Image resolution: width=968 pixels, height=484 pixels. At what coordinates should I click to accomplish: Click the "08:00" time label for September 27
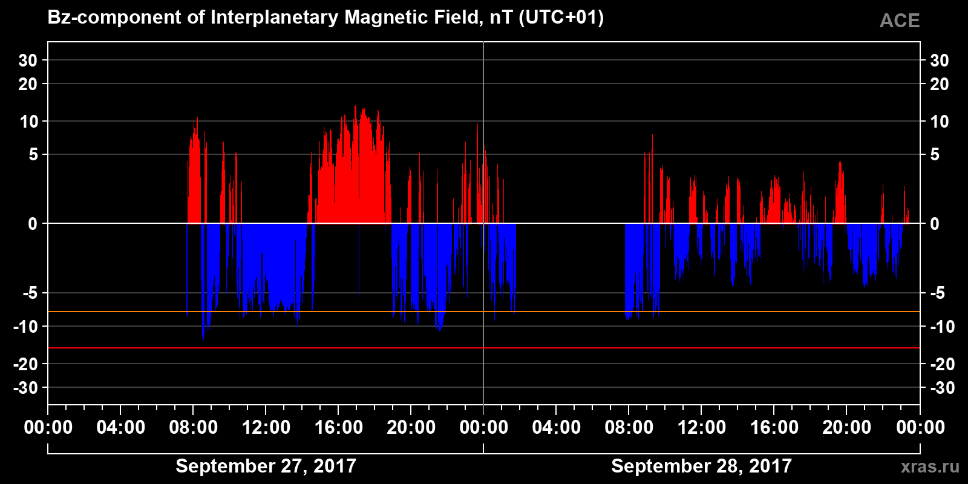click(194, 428)
